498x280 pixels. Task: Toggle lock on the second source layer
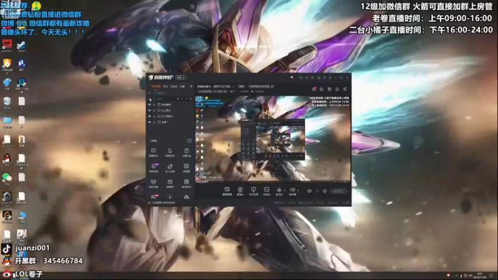[x=154, y=111]
